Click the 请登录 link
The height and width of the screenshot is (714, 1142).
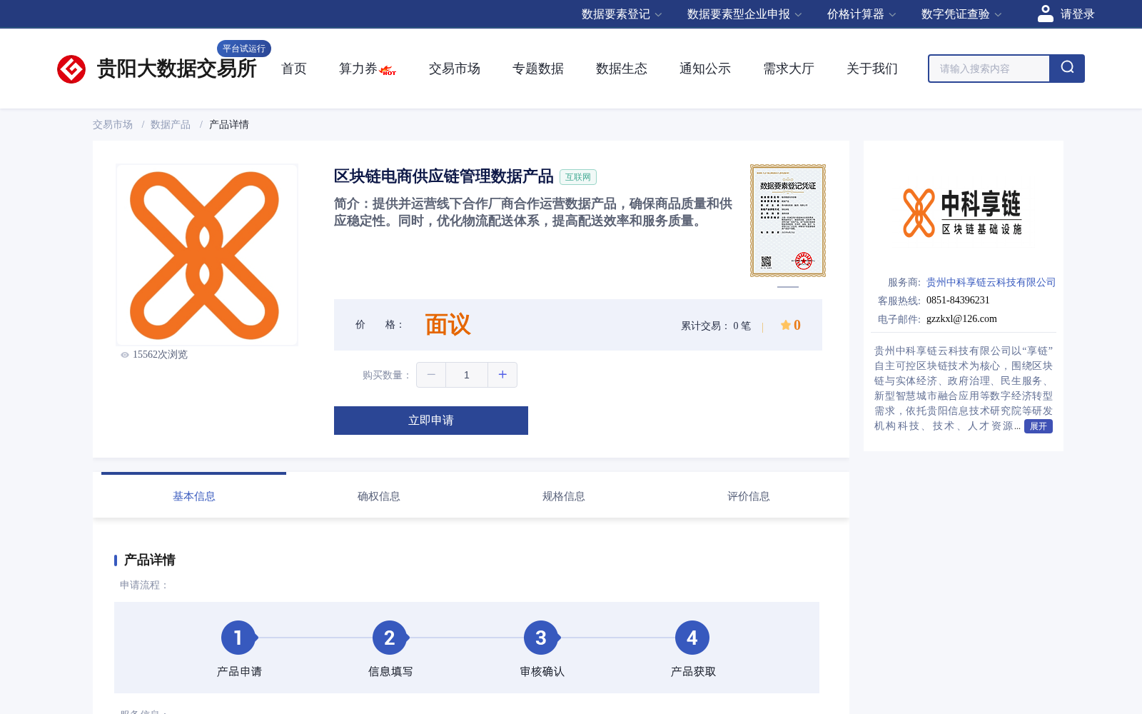click(1077, 14)
